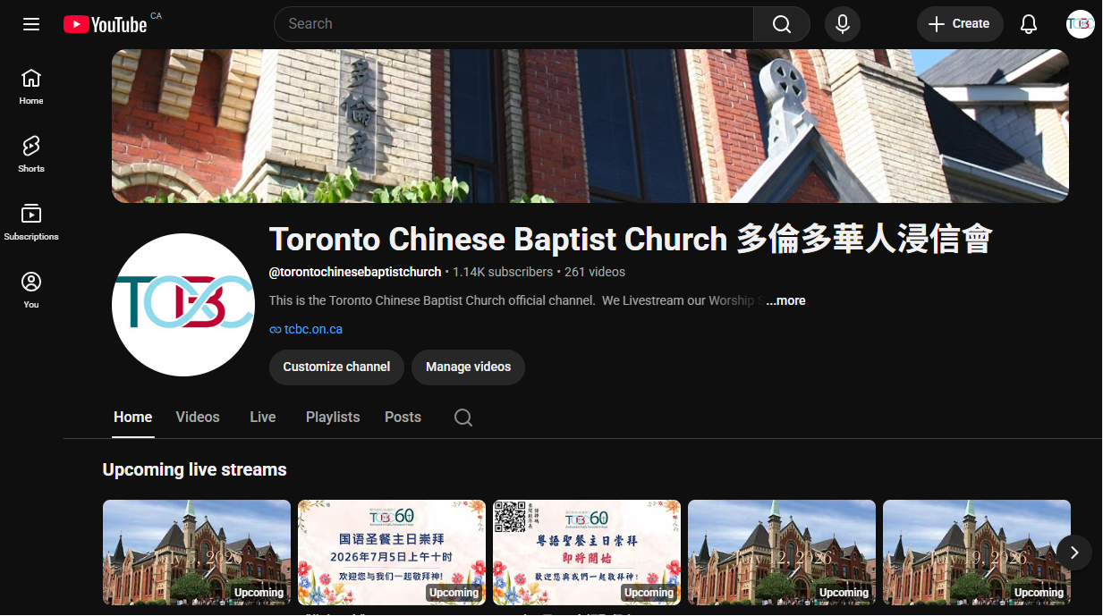Click inside the Search input field
1103x616 pixels.
[513, 24]
